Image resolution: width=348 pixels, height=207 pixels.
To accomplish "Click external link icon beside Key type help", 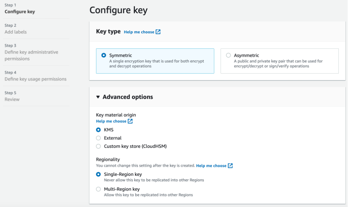I will [158, 32].
